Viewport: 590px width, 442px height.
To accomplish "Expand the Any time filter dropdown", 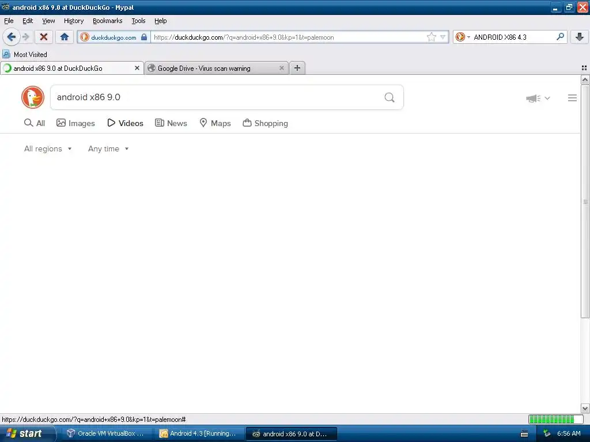I will click(108, 149).
